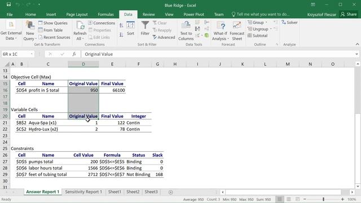Screen dimensions: 361x203
Task: Click the Share button
Action: [x=349, y=14]
